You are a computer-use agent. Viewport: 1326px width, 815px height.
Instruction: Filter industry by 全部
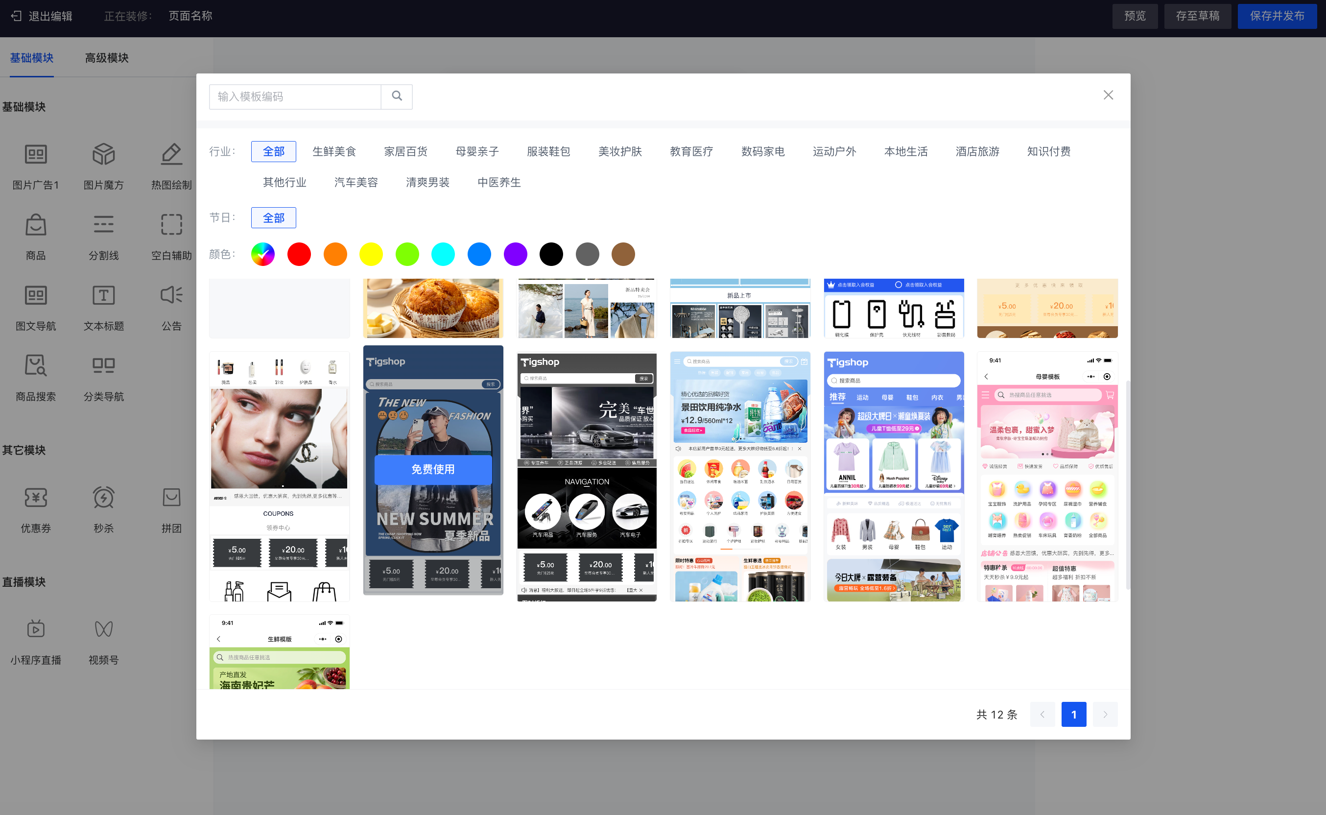click(x=274, y=152)
